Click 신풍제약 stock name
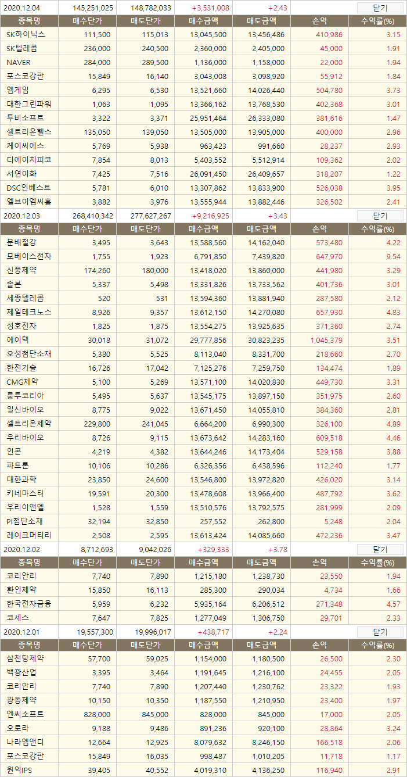The image size is (407, 777). tap(21, 270)
